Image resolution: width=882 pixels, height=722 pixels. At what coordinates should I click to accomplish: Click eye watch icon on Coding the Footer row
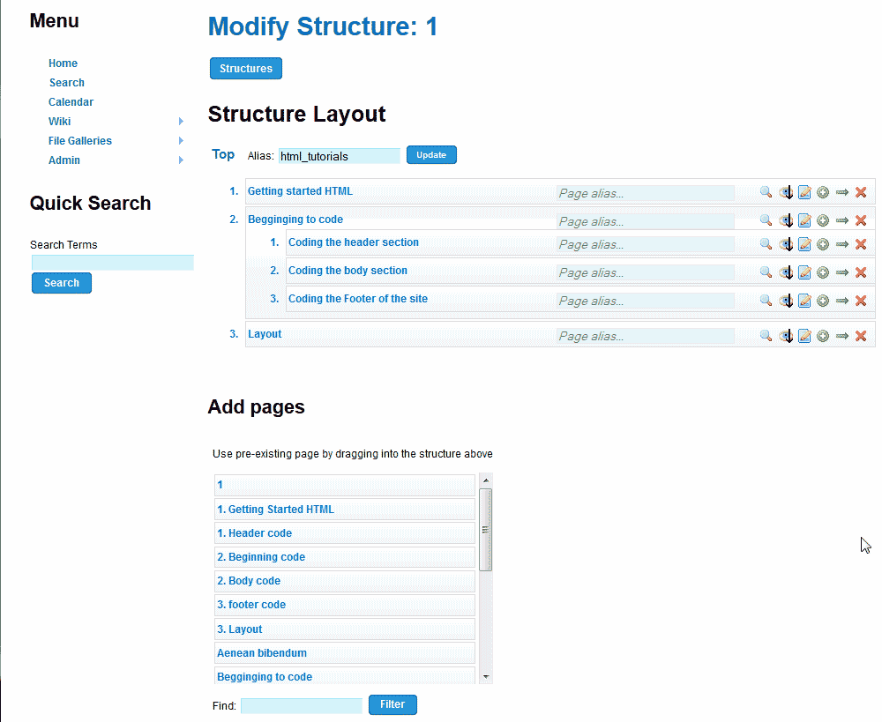[x=786, y=301]
